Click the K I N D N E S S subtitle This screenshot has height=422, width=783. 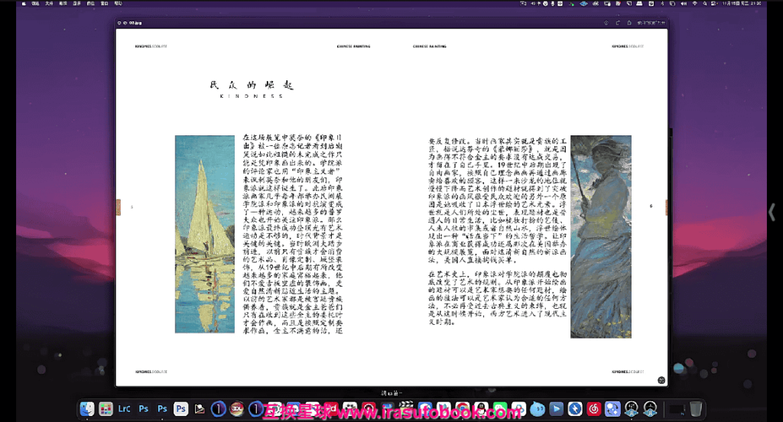(252, 96)
